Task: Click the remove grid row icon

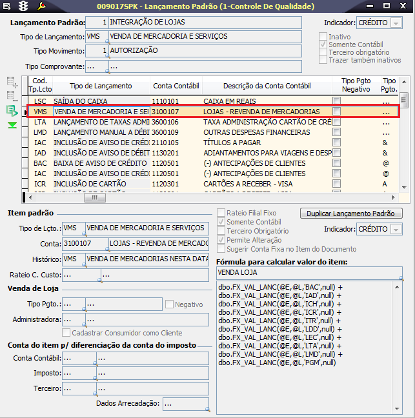Action: coord(12,96)
